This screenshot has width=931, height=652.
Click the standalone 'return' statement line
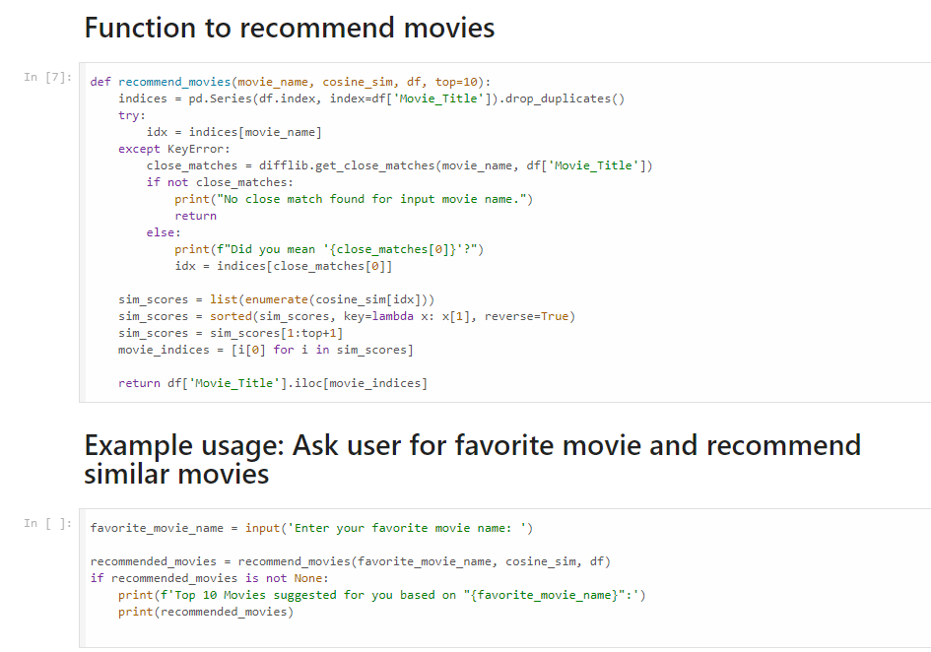[195, 216]
